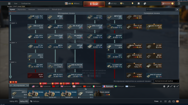Viewport: 188px width, 105px height.
Task: Switch to the Авиация tab
Action: (32, 9)
